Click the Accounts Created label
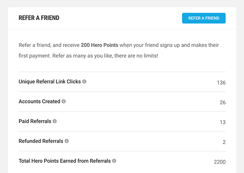The height and width of the screenshot is (173, 244). 39,101
